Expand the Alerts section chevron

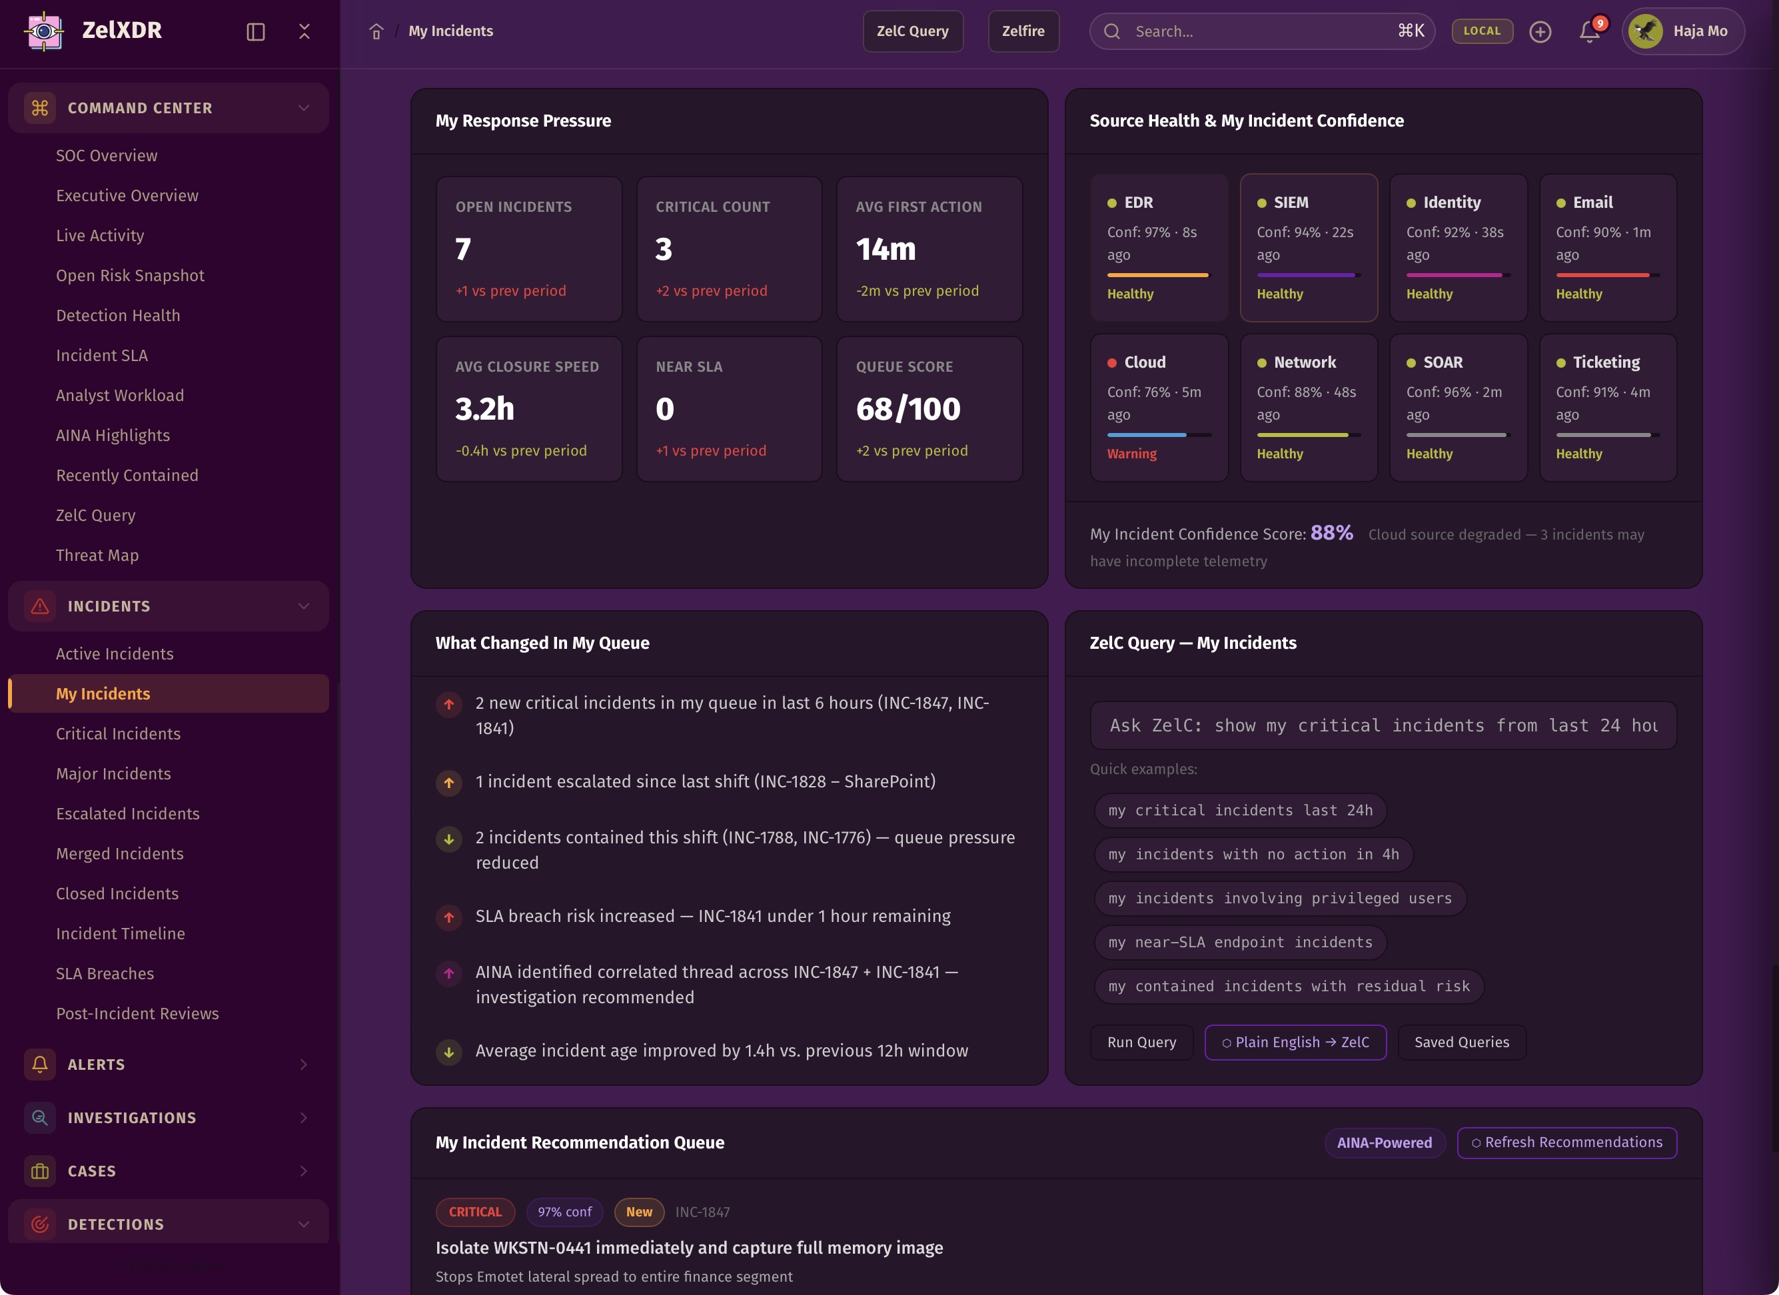coord(304,1065)
